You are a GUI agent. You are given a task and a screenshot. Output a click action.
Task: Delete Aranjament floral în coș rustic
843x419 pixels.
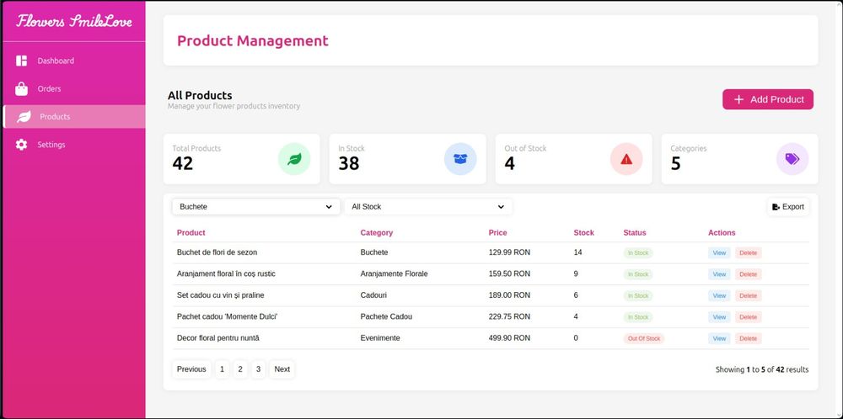(x=748, y=274)
